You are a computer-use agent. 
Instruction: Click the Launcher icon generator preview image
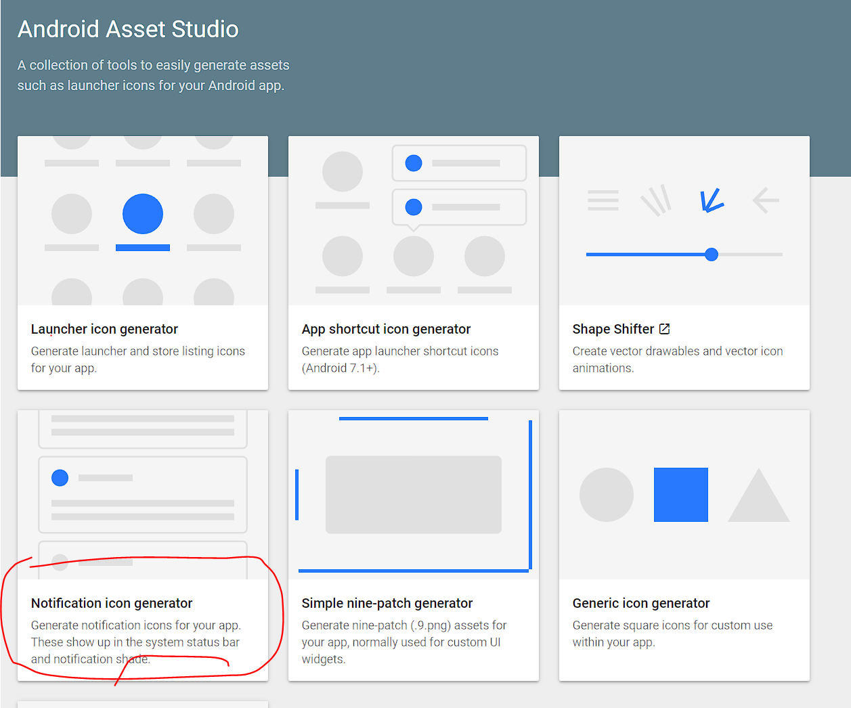tap(143, 221)
